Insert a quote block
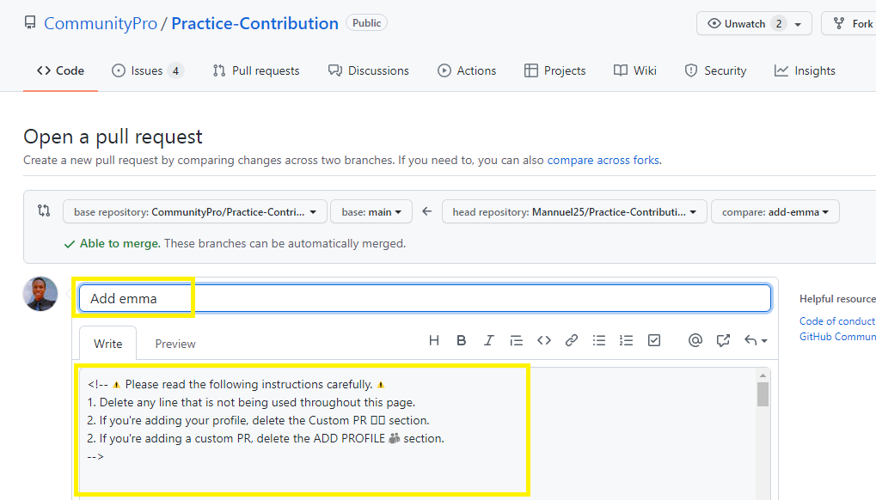This screenshot has height=500, width=876. pyautogui.click(x=517, y=340)
